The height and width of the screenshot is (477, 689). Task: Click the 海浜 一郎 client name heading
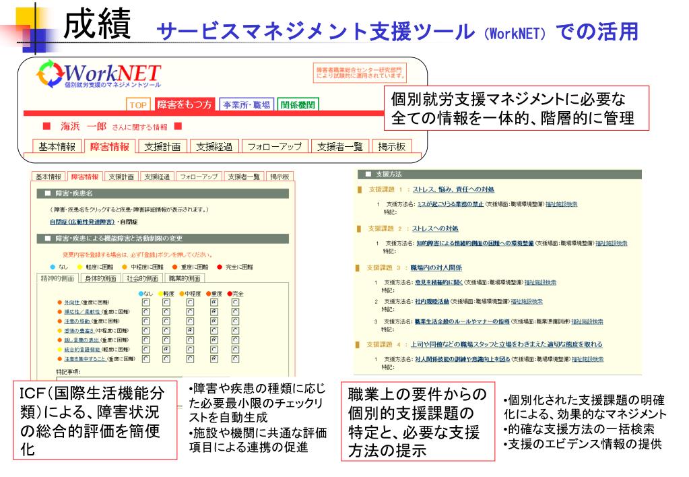pyautogui.click(x=84, y=127)
